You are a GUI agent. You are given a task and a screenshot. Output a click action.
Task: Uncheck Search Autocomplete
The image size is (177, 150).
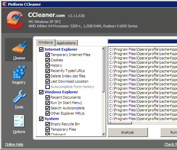point(47,108)
